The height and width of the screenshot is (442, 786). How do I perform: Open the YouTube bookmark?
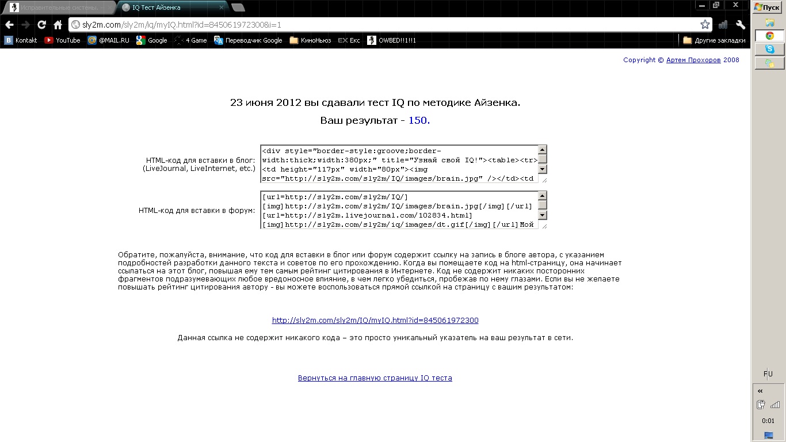coord(62,40)
